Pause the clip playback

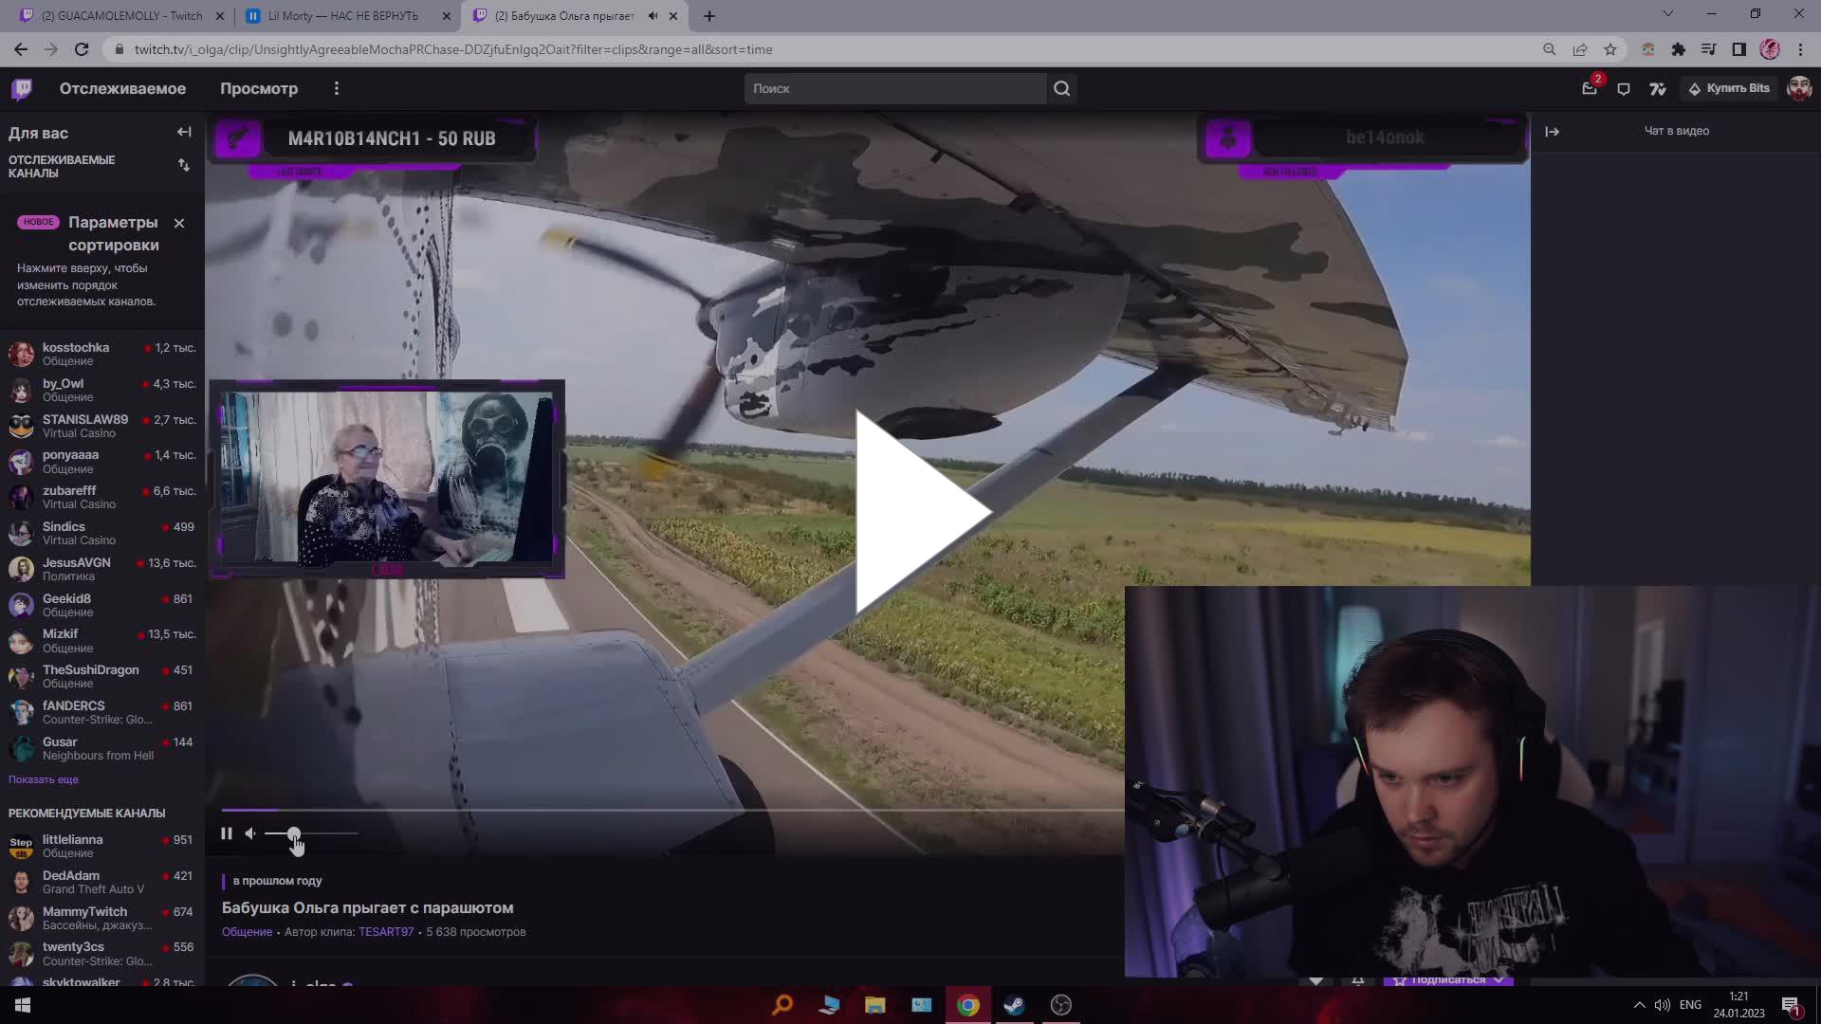pyautogui.click(x=227, y=833)
